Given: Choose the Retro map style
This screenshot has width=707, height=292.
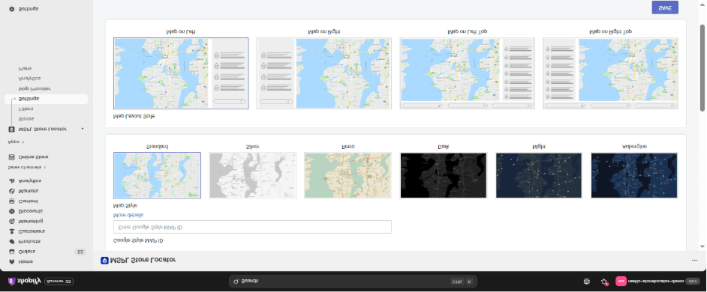Looking at the screenshot, I should [x=348, y=175].
